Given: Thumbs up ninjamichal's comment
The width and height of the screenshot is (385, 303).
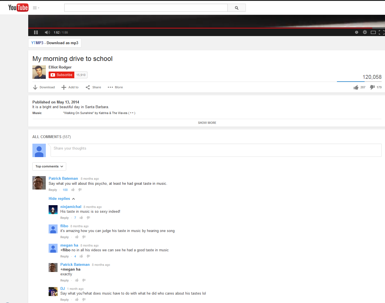Looking at the screenshot, I should [81, 218].
